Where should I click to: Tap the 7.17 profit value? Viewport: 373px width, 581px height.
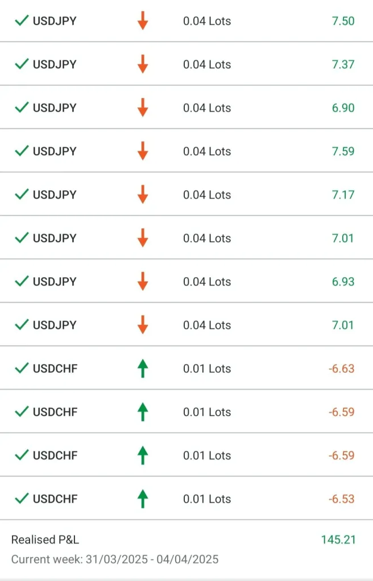343,195
